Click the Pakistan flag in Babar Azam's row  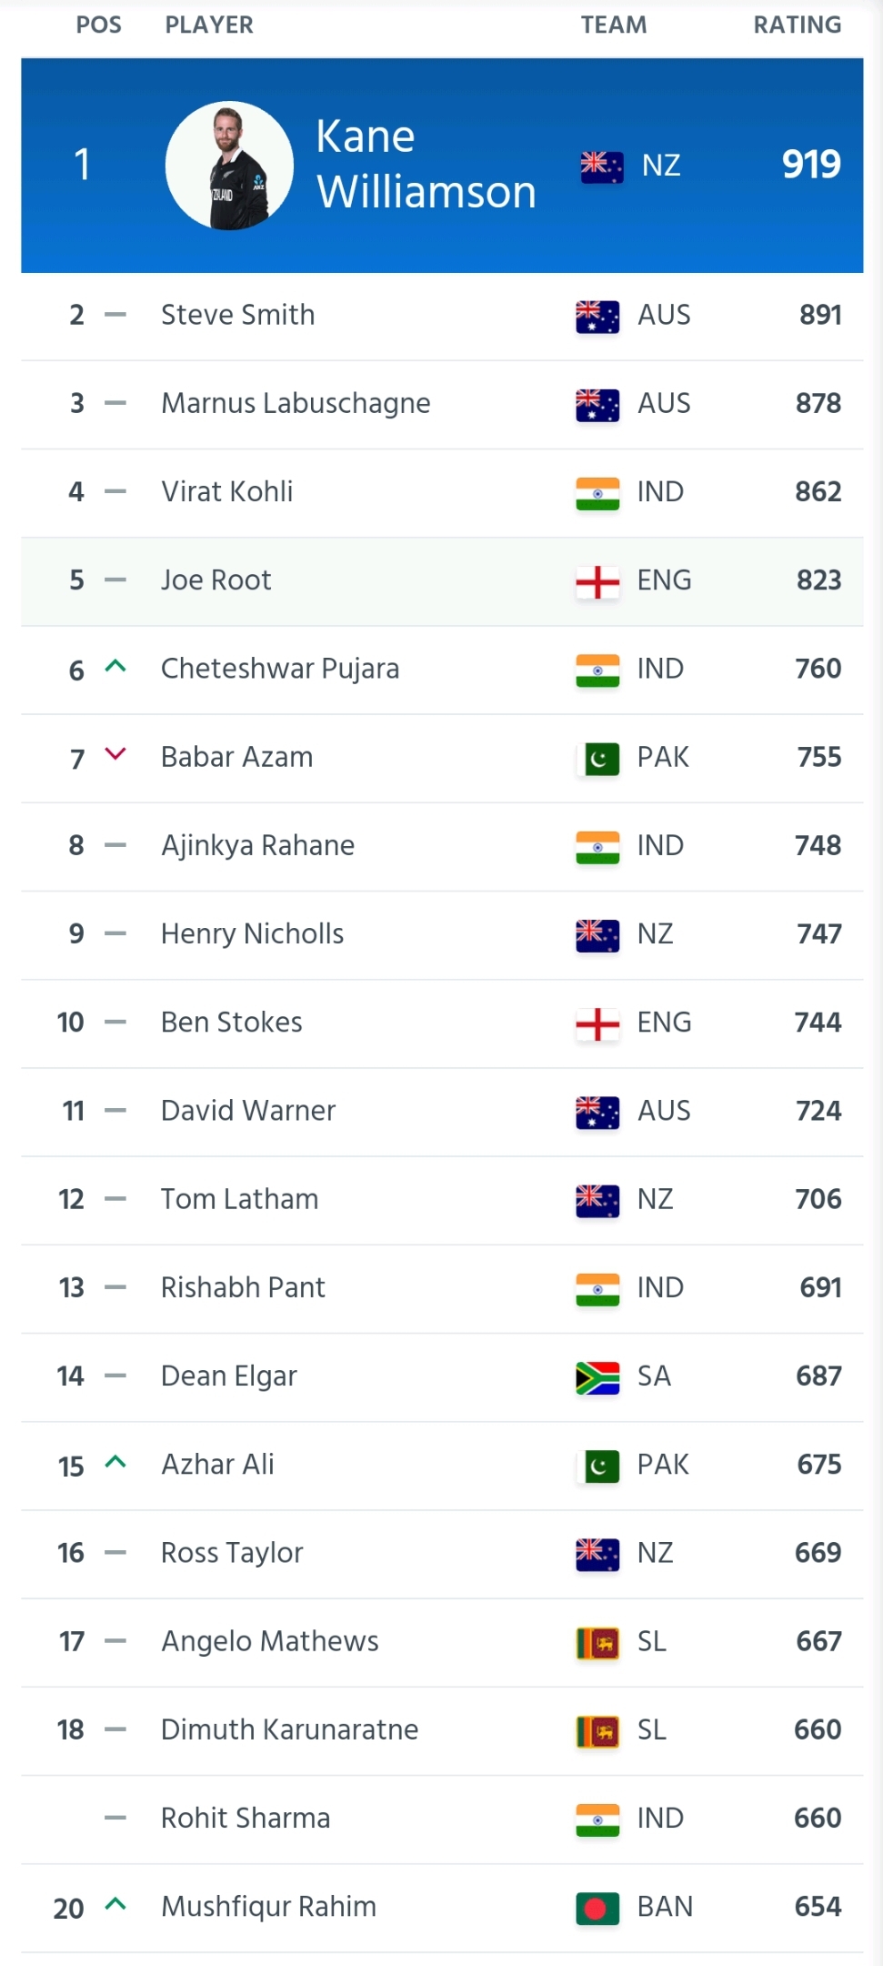(597, 758)
